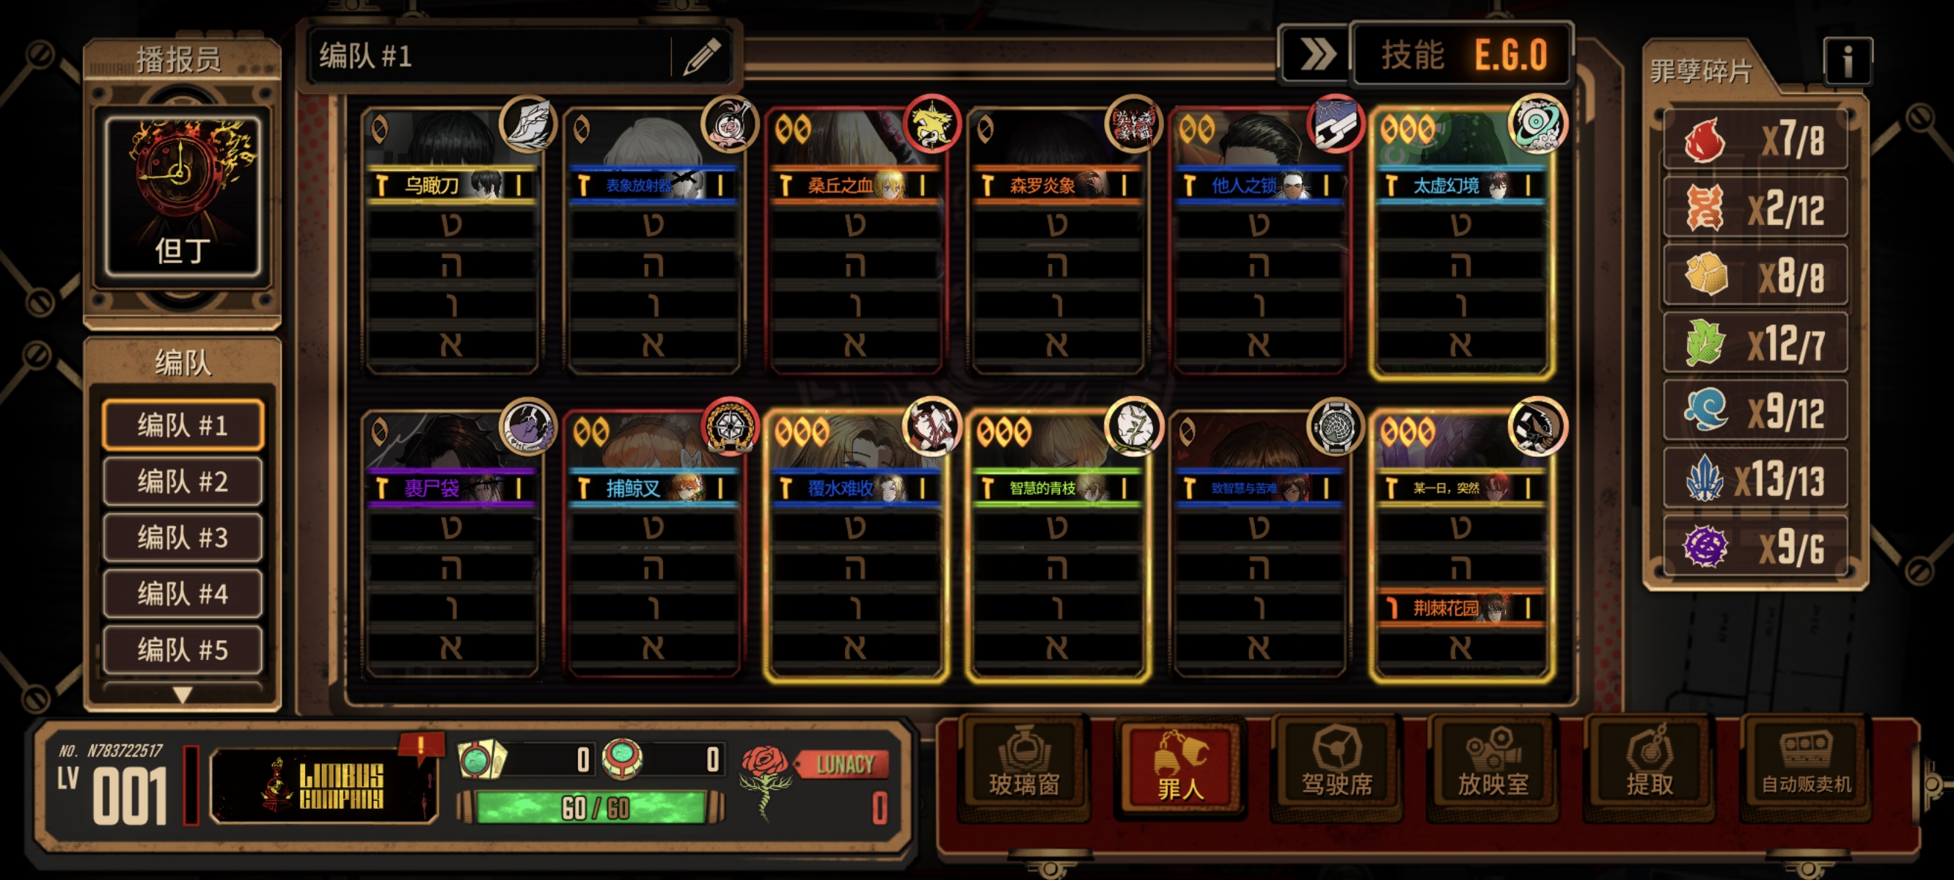
Task: Click the green 60/60 enkephalin bar
Action: [x=592, y=808]
